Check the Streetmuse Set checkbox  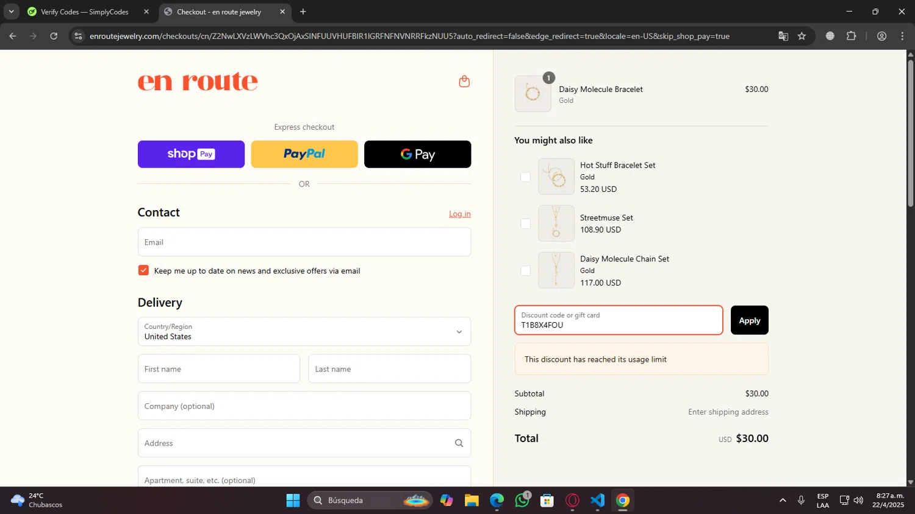click(x=525, y=224)
